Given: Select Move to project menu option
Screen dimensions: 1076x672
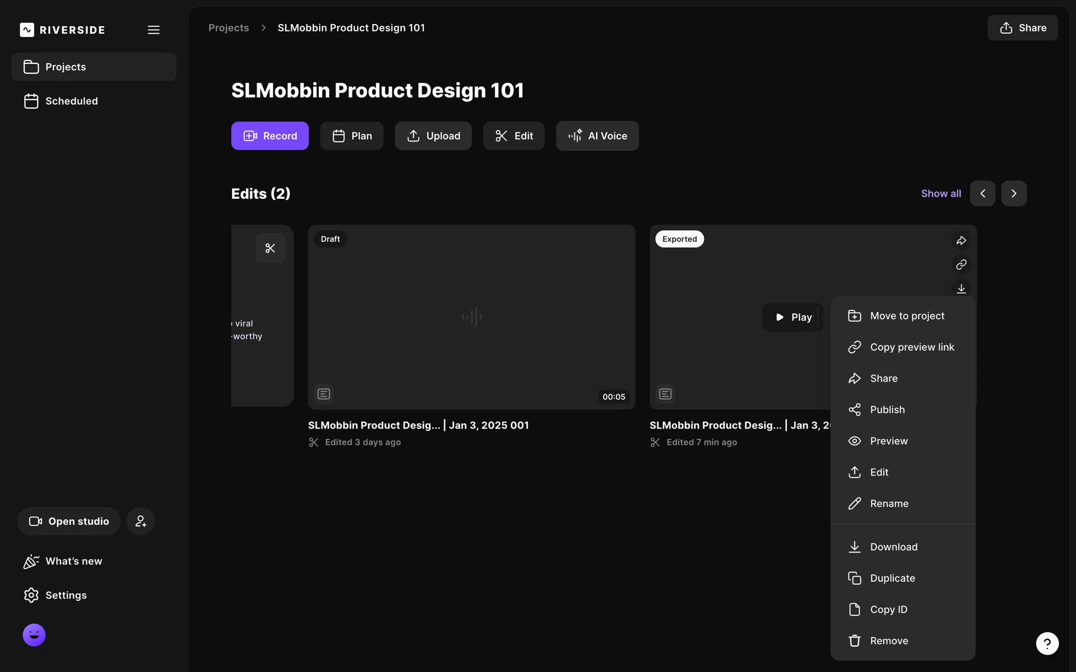Looking at the screenshot, I should [907, 316].
